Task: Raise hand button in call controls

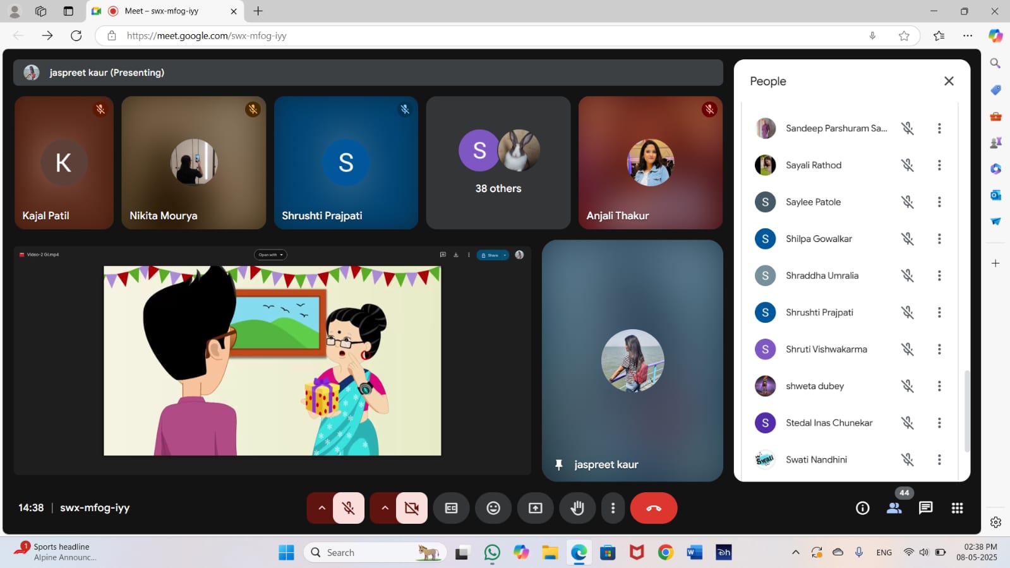Action: [577, 508]
